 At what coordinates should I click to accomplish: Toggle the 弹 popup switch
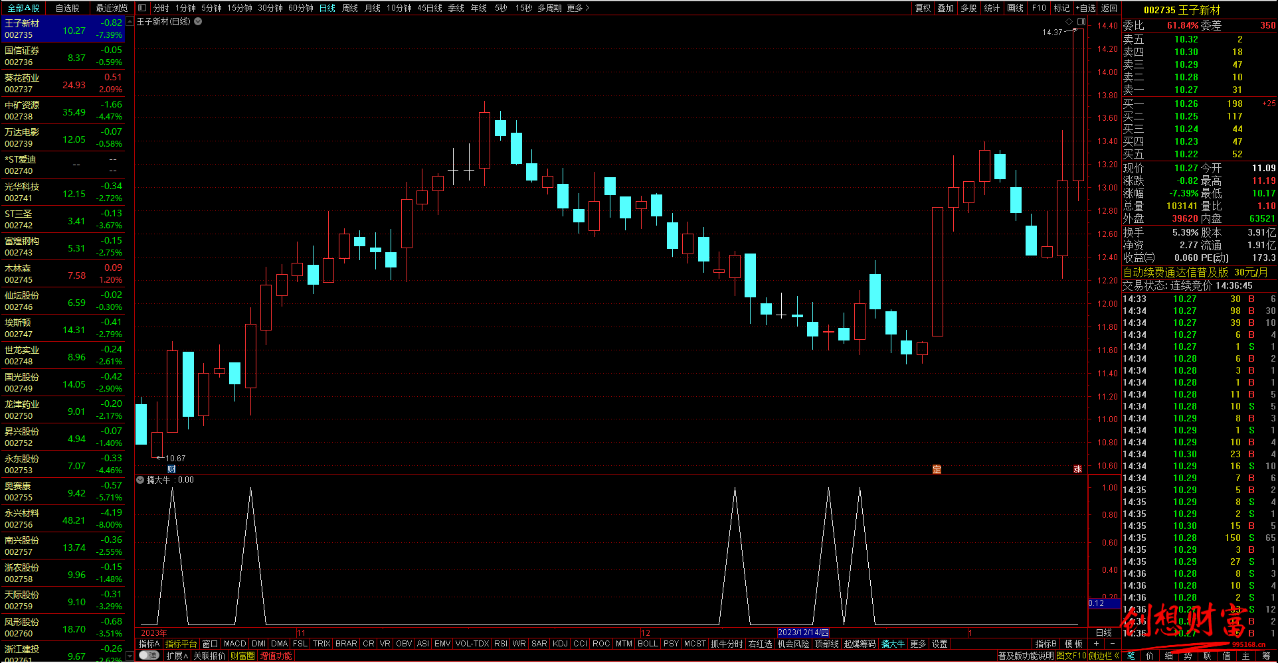pyautogui.click(x=149, y=656)
